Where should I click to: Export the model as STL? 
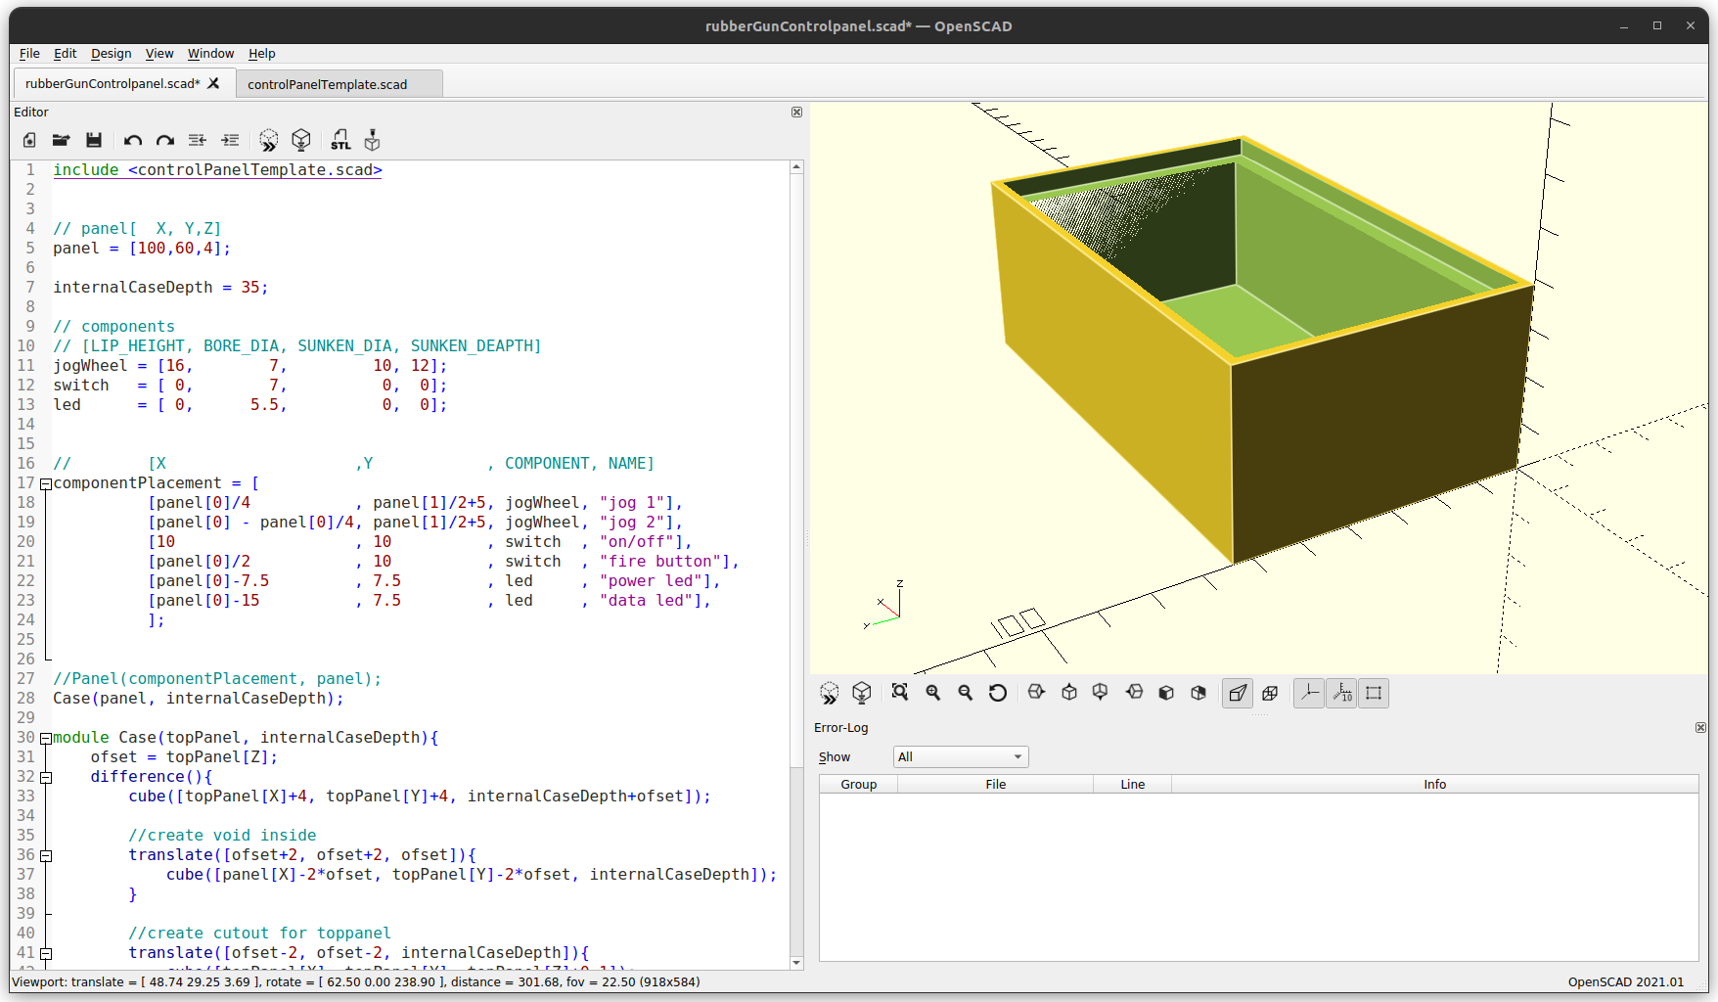tap(340, 140)
